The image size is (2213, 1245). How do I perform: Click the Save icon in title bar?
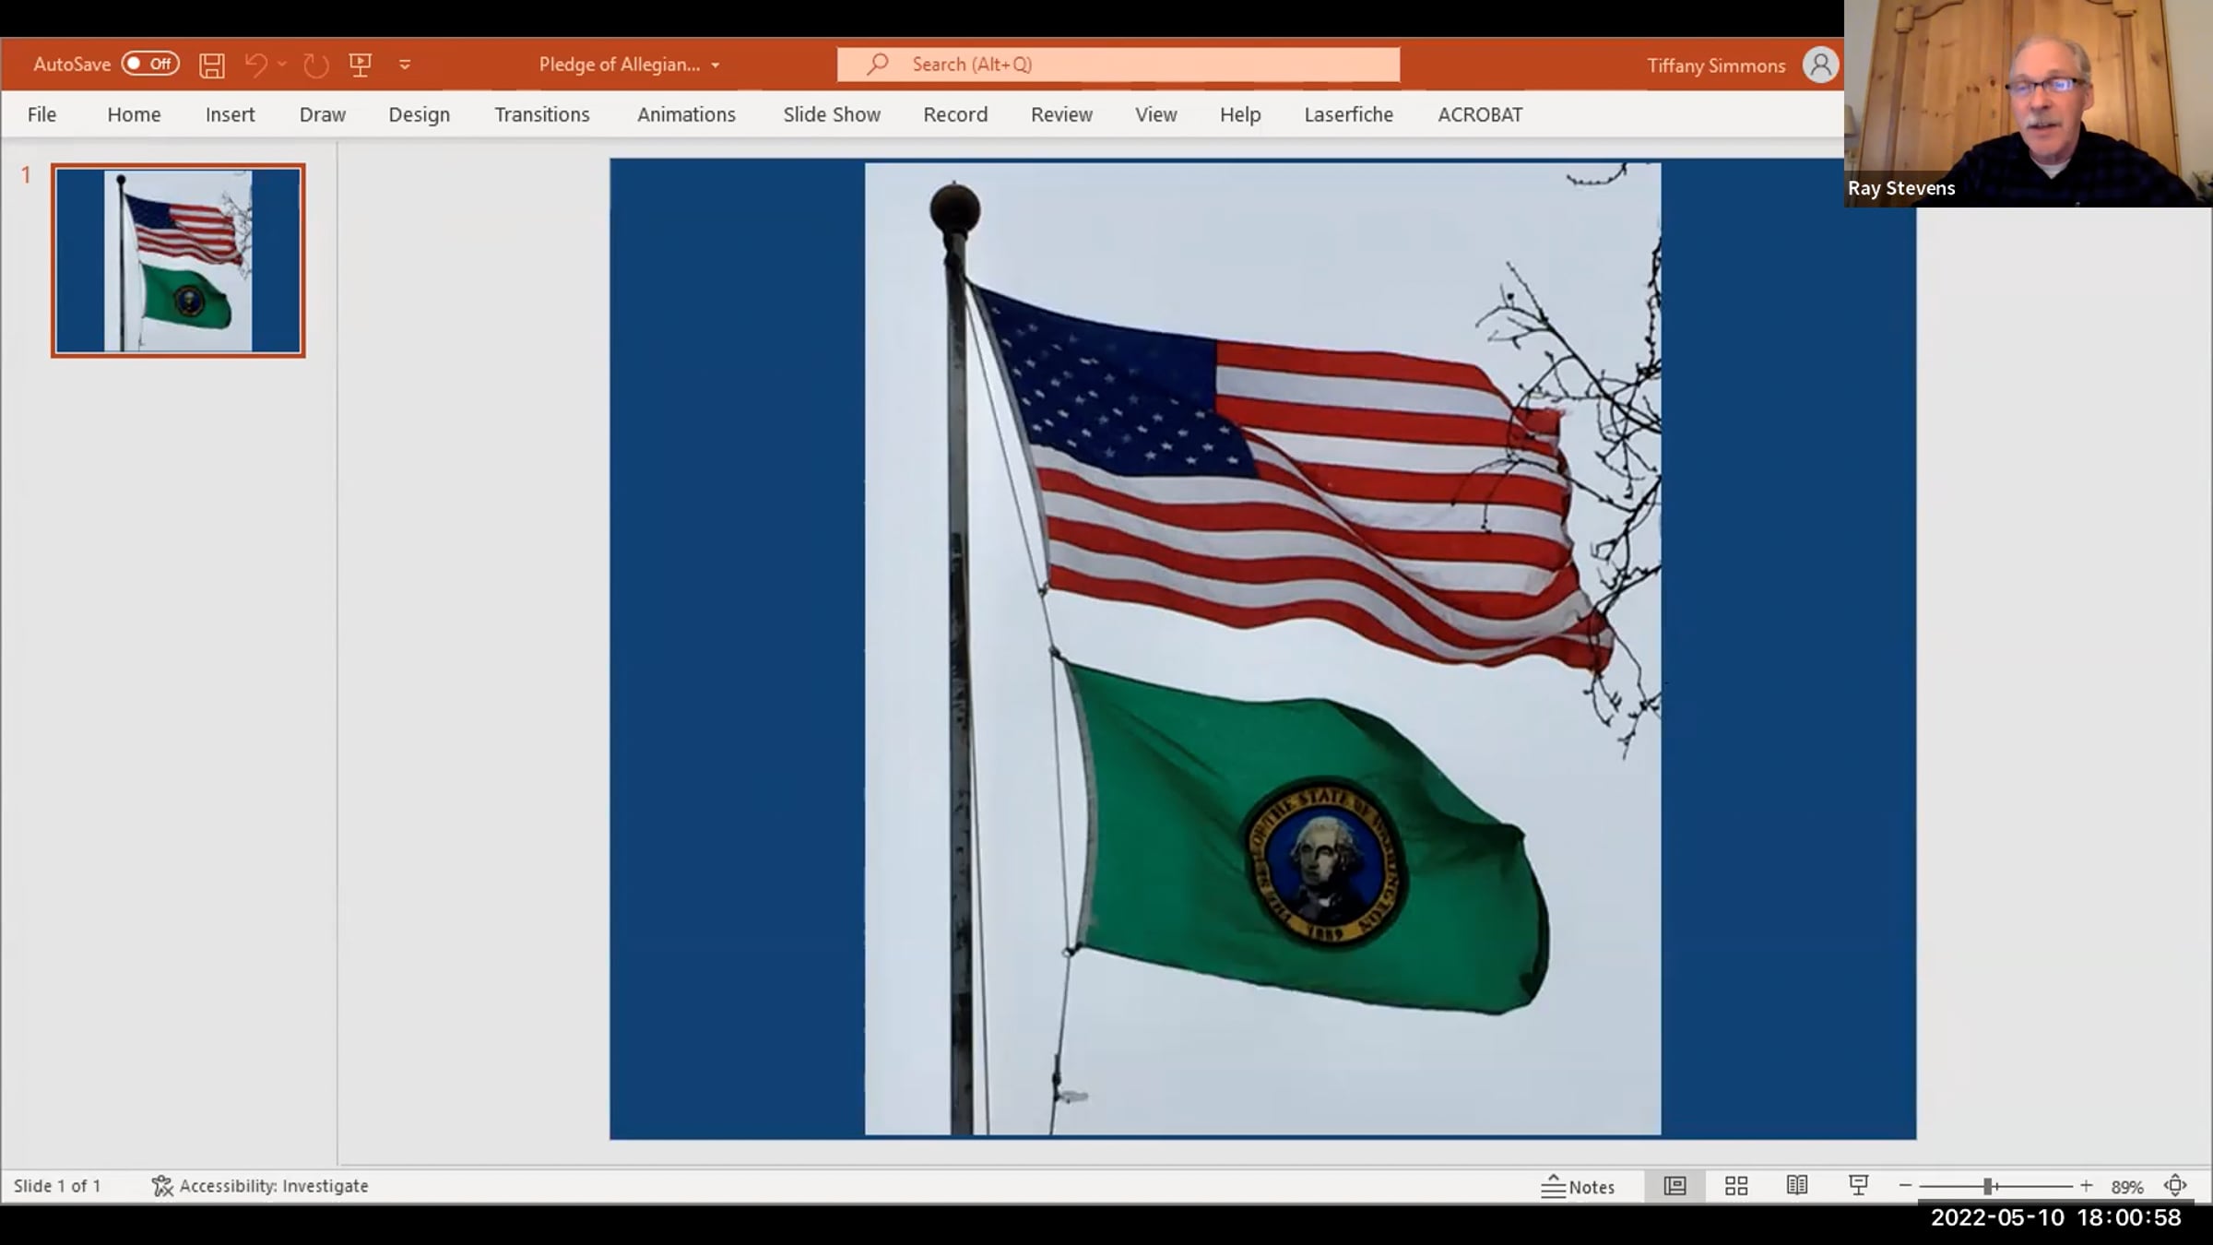(x=212, y=65)
